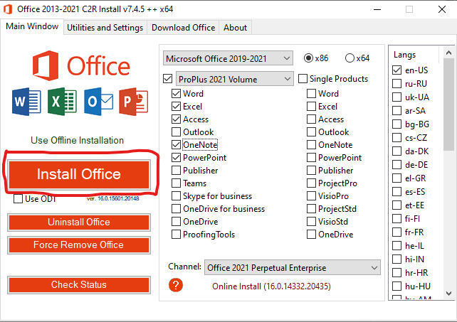This screenshot has width=457, height=322.
Task: Enable the Use ODT checkbox
Action: 18,199
